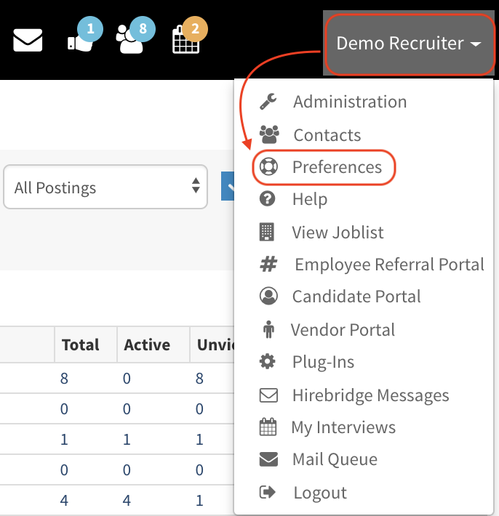Open the people icon with badge 8
Screen dimensions: 499x516
click(130, 41)
